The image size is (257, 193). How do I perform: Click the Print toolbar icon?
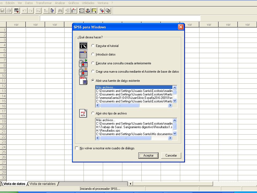coord(9,11)
